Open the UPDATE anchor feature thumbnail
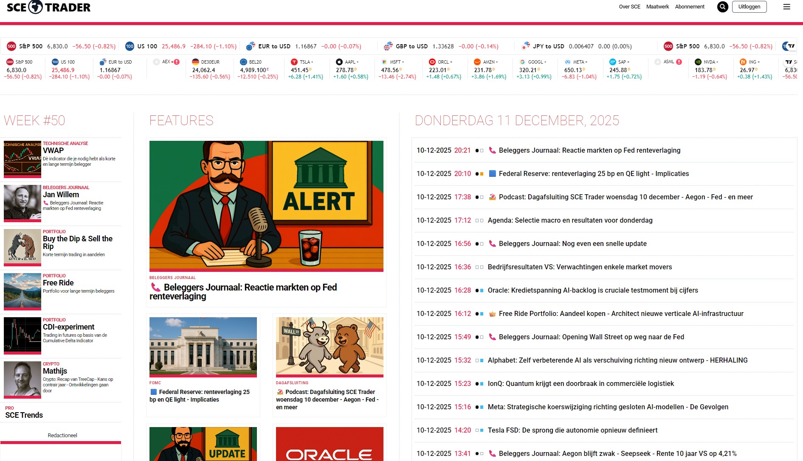This screenshot has height=461, width=803. [x=203, y=444]
